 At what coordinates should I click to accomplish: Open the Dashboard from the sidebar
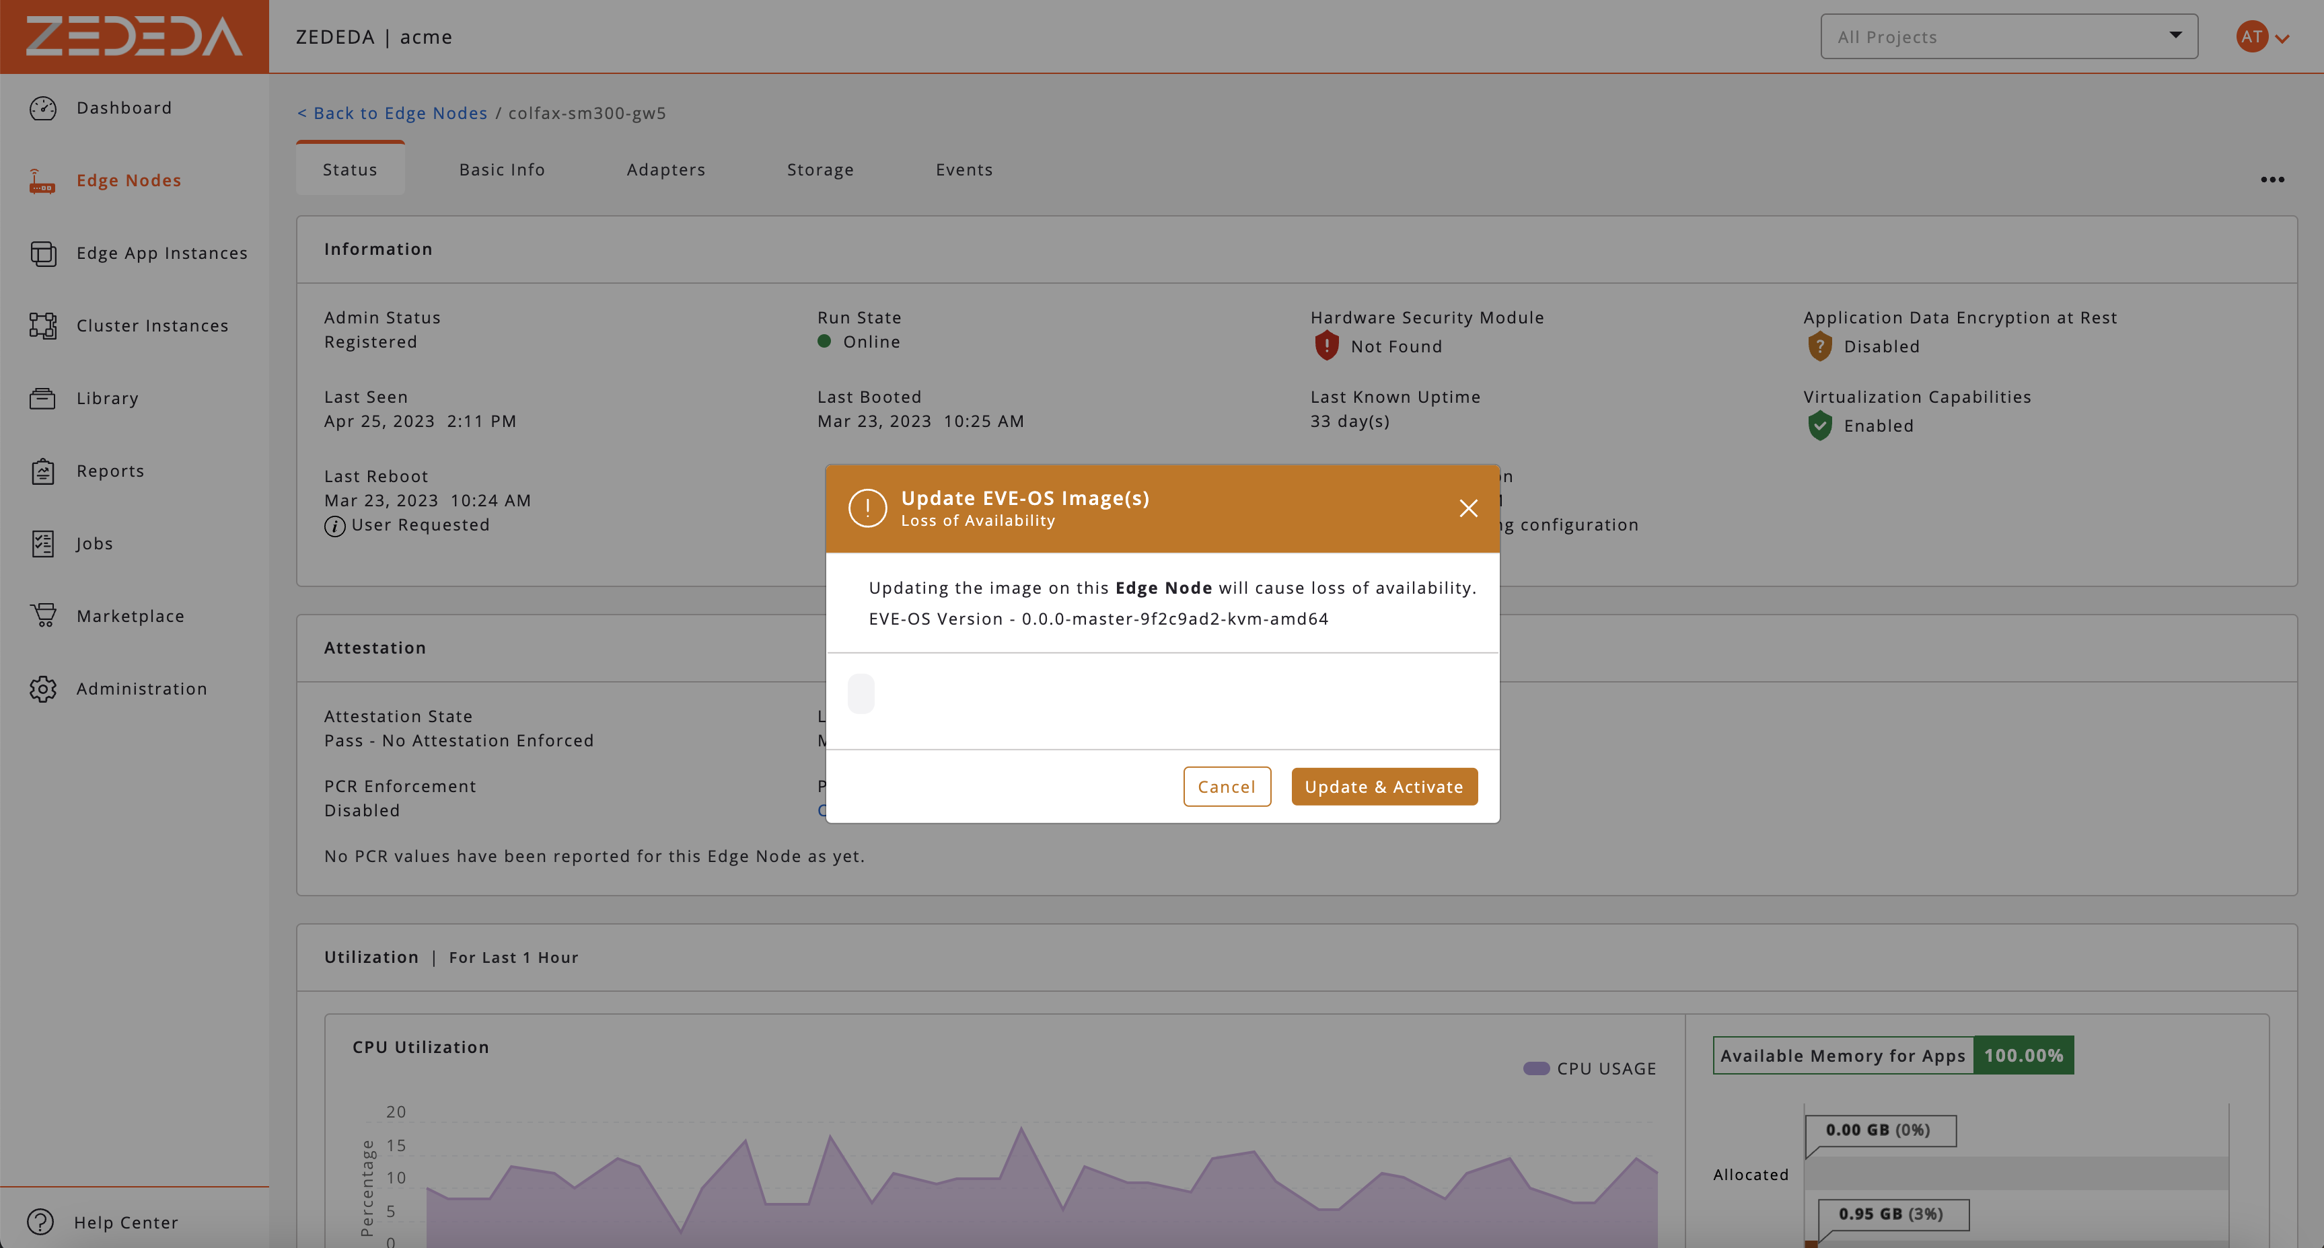click(124, 108)
